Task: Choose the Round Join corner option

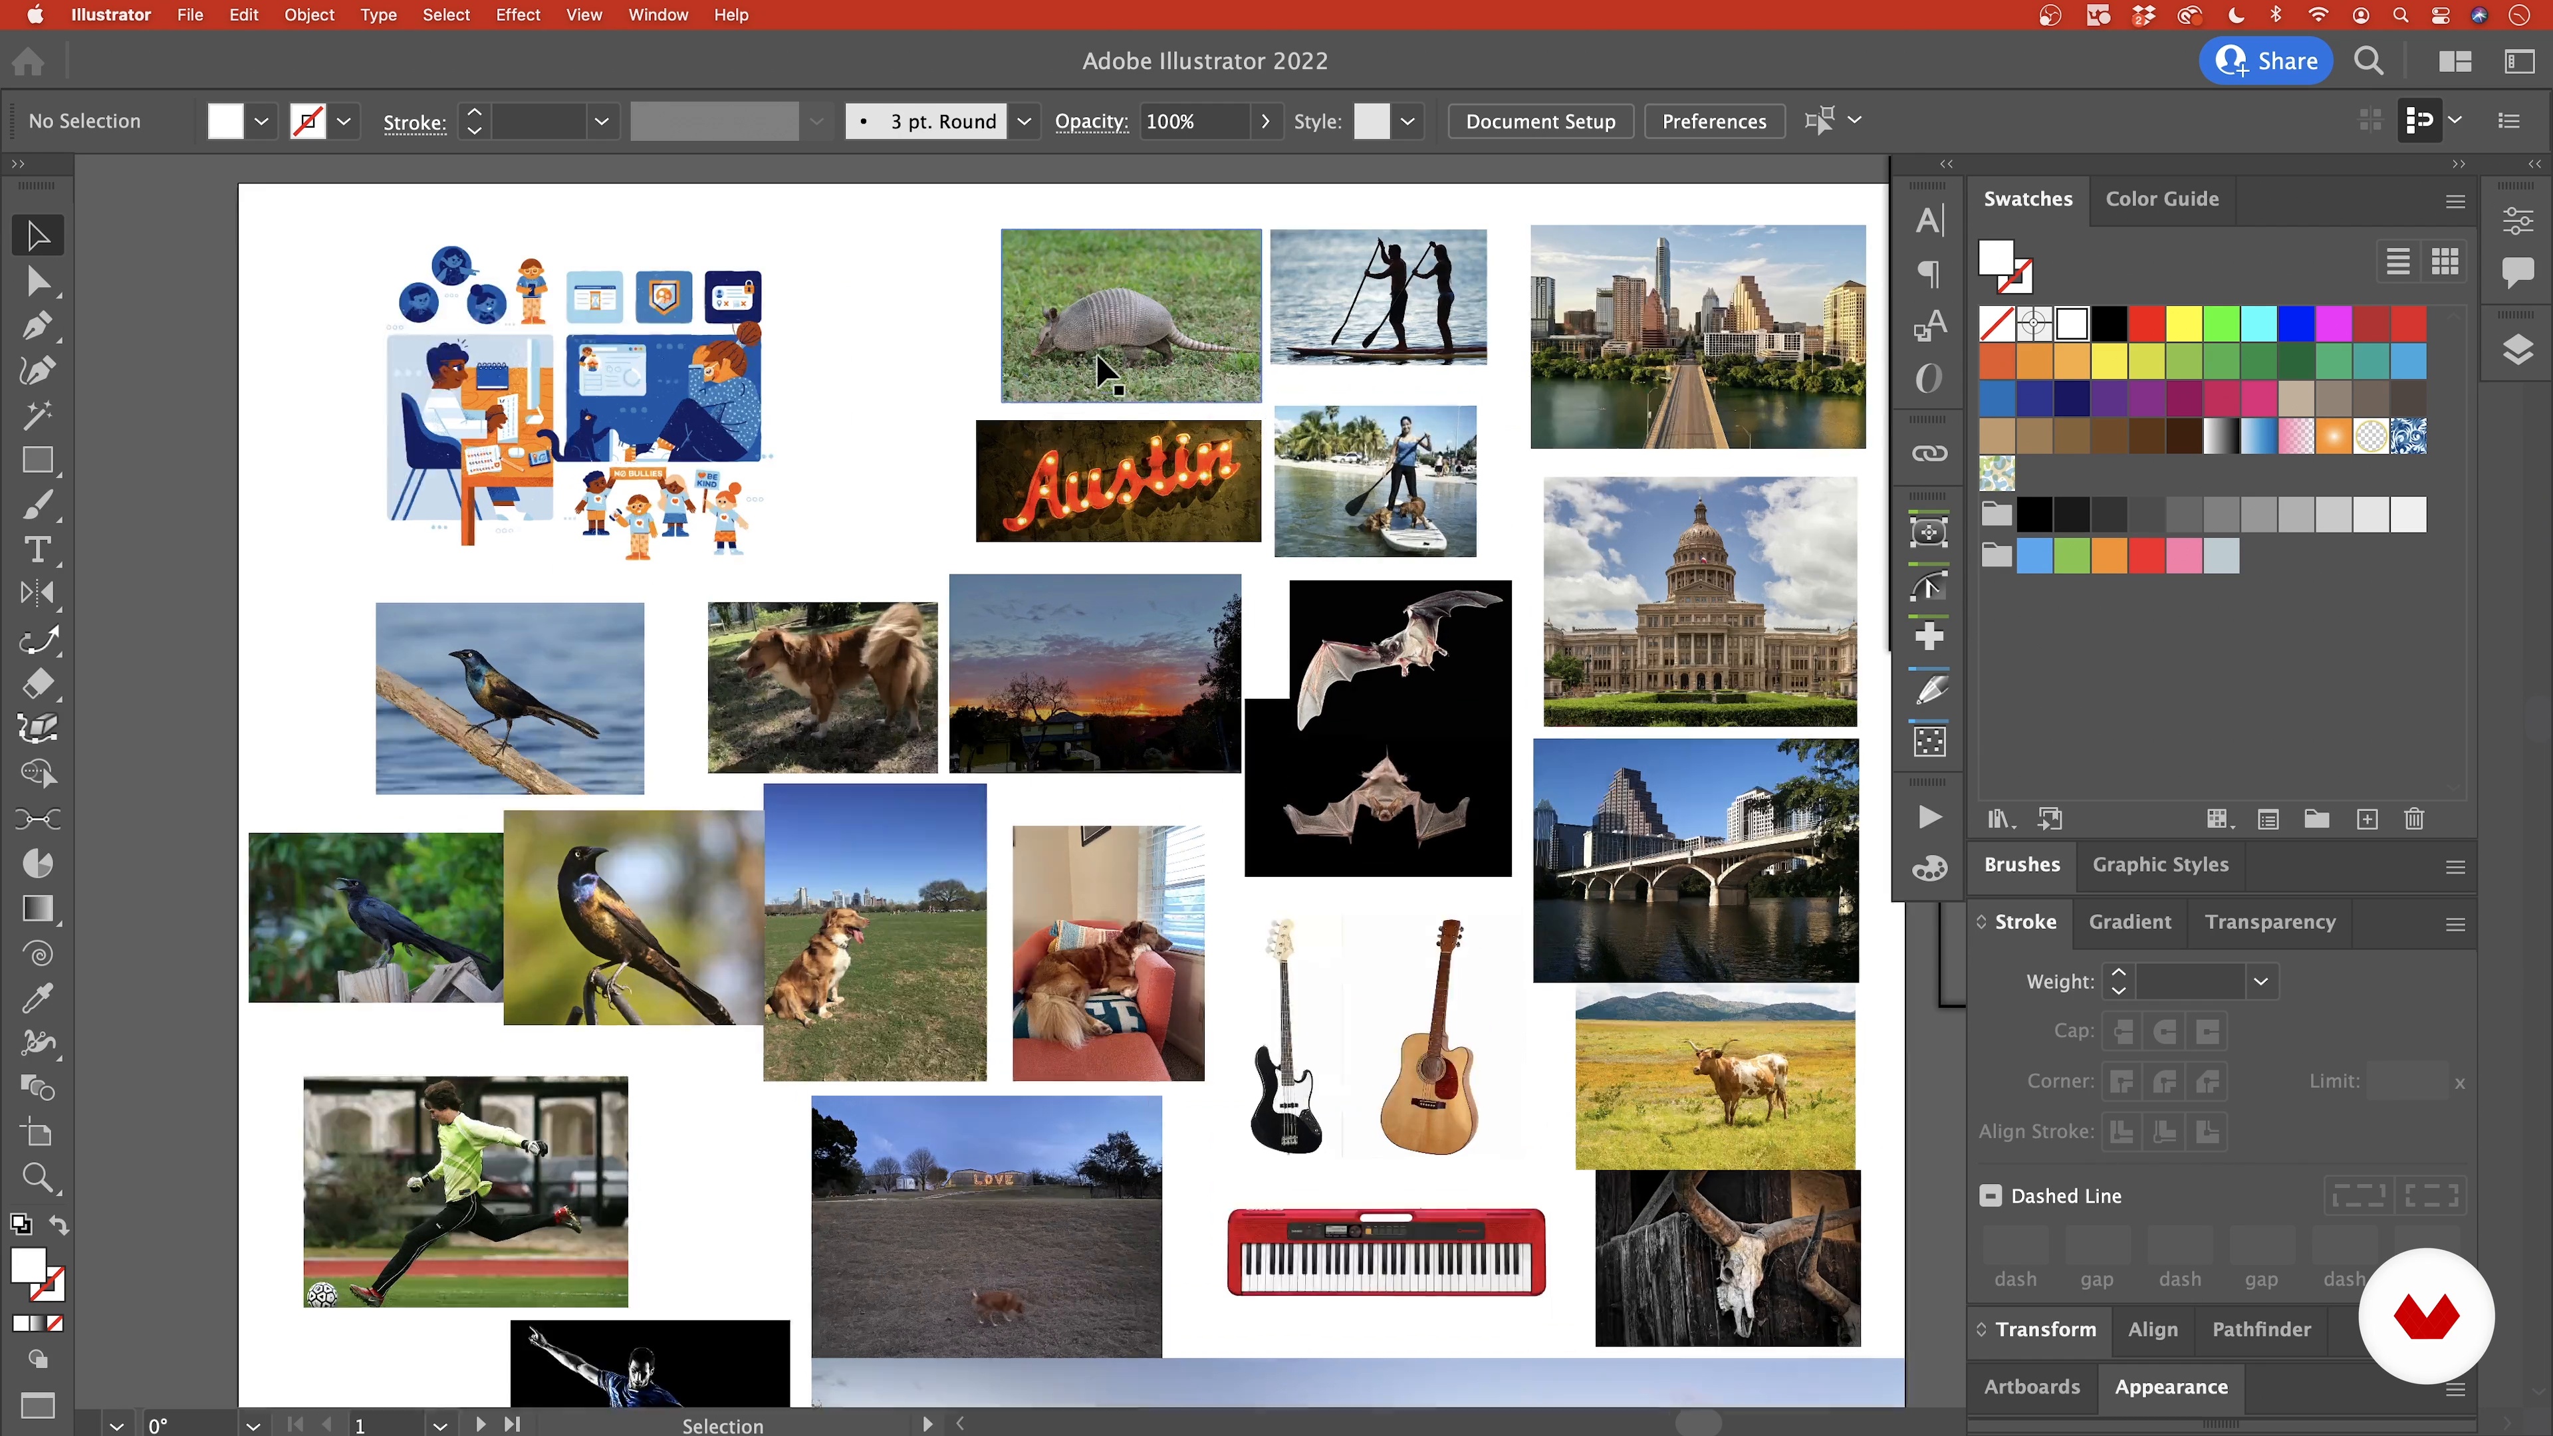Action: coord(2165,1081)
